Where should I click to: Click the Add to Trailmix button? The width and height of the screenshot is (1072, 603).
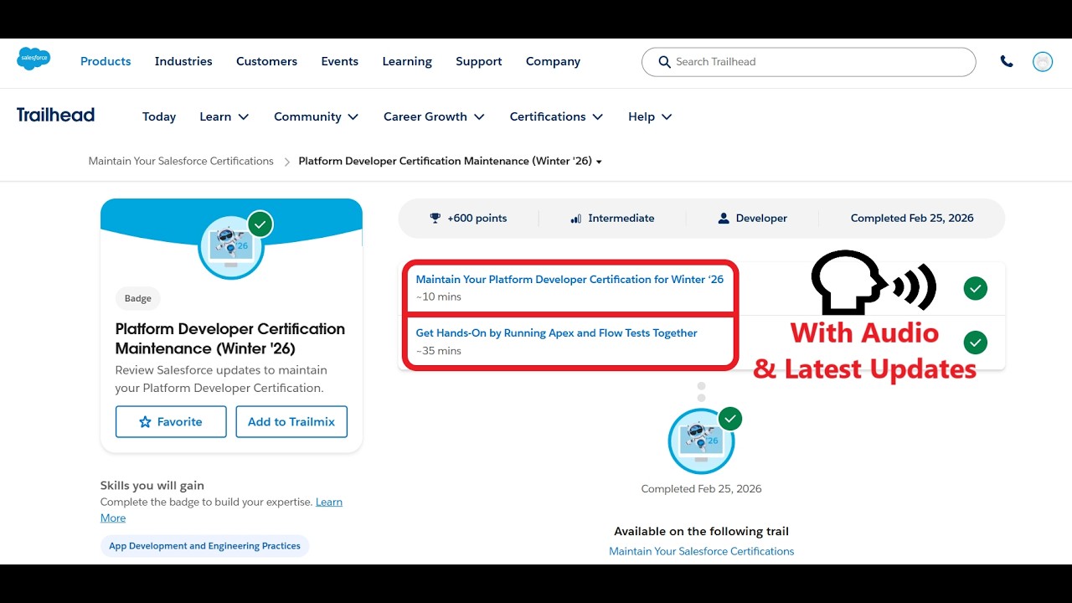coord(291,421)
